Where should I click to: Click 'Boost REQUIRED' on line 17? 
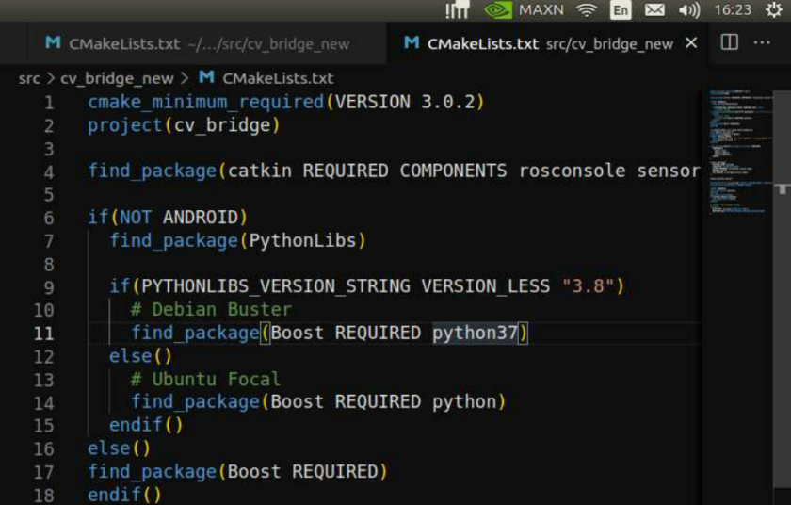tap(302, 472)
